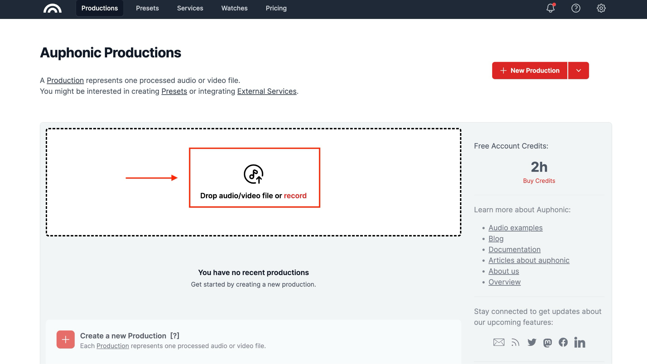Click Buy Credits link
Image resolution: width=647 pixels, height=364 pixels.
coord(539,181)
